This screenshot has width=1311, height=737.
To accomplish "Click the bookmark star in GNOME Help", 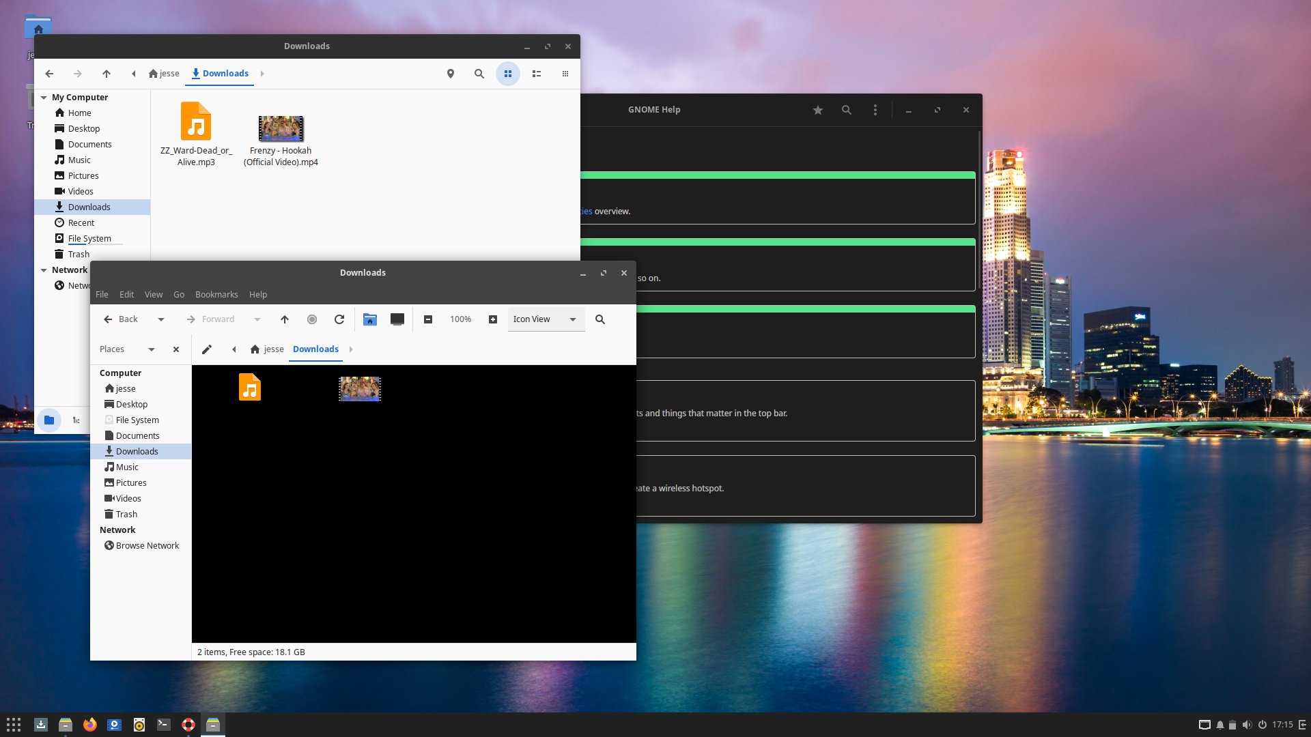I will pos(818,110).
